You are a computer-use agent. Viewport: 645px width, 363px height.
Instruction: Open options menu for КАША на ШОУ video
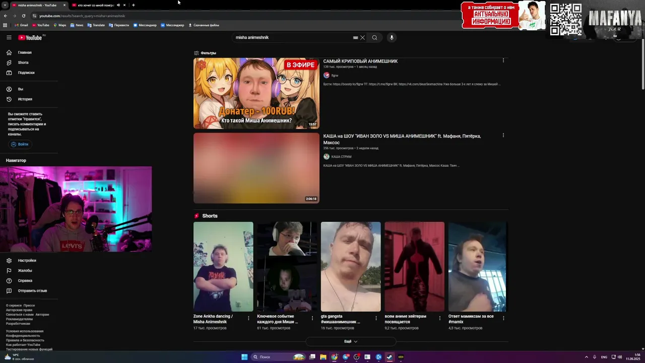coord(503,135)
